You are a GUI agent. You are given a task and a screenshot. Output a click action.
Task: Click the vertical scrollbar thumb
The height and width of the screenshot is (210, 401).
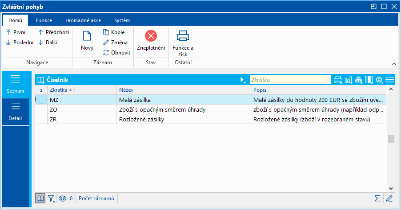pyautogui.click(x=391, y=139)
